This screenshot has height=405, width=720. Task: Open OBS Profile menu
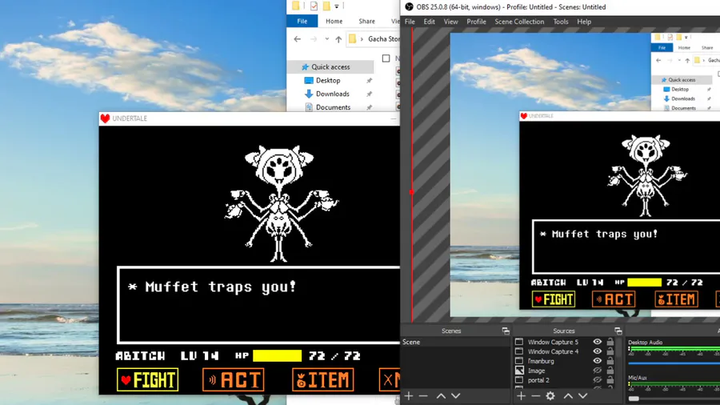[x=476, y=22]
